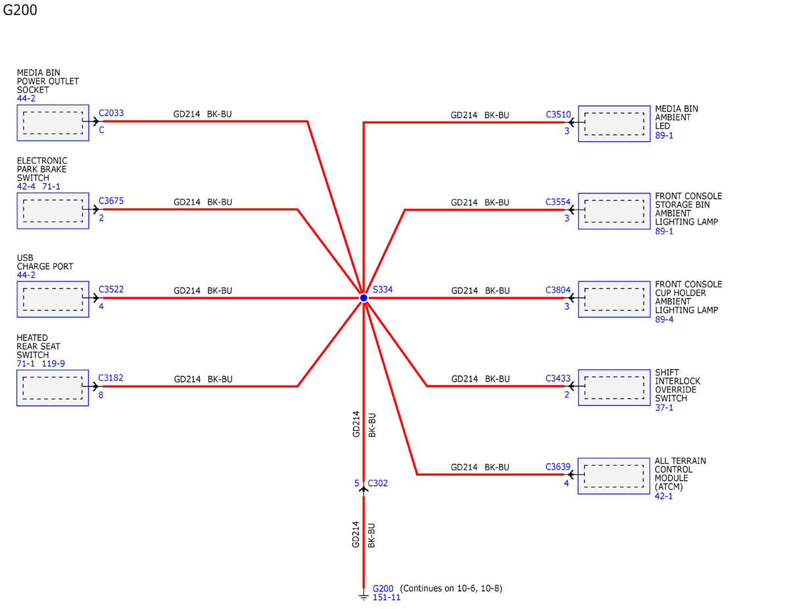This screenshot has height=609, width=789.
Task: Open connector C3510 link
Action: coord(558,114)
